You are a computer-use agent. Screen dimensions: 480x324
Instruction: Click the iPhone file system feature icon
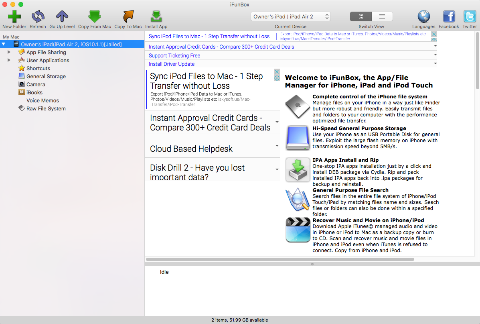point(298,106)
